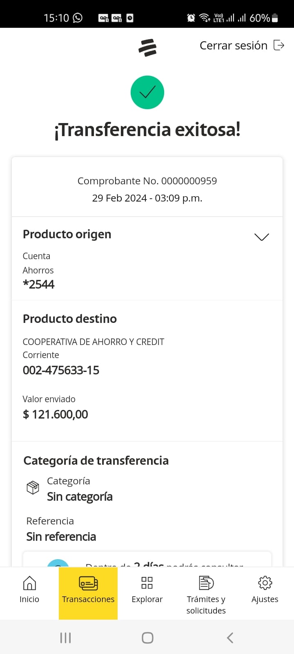Tap the Bancolombia logo at top
The width and height of the screenshot is (294, 654).
click(147, 47)
